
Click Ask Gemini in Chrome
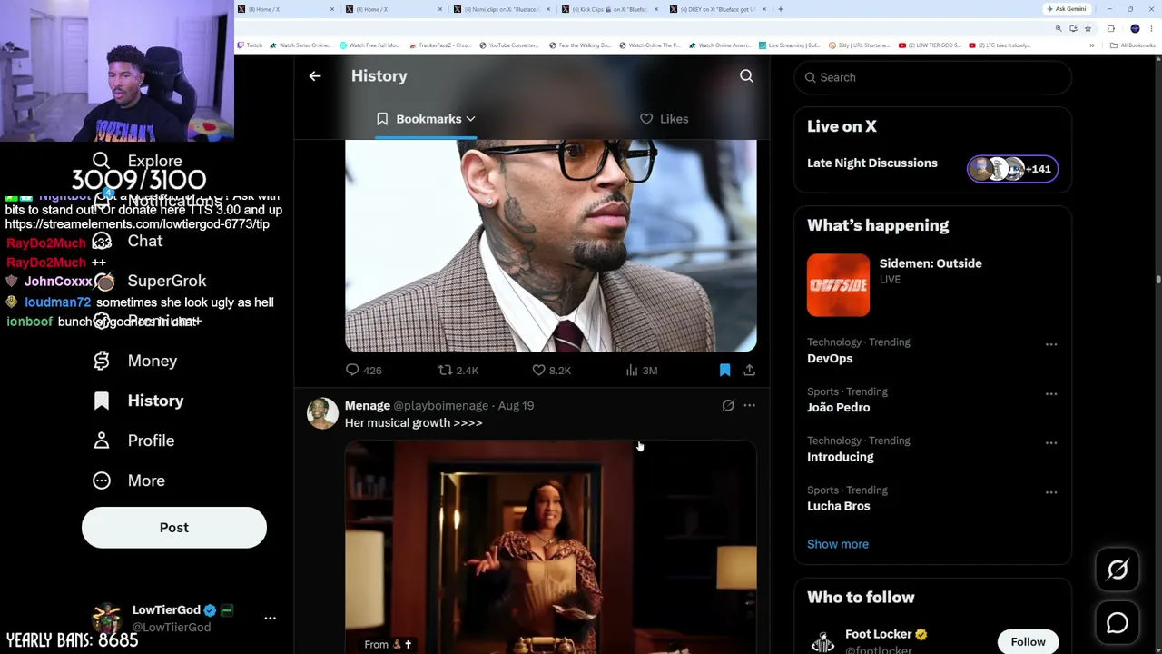[x=1067, y=9]
